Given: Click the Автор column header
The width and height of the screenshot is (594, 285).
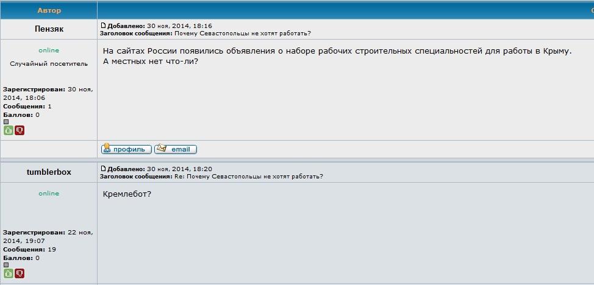Looking at the screenshot, I should pos(49,10).
